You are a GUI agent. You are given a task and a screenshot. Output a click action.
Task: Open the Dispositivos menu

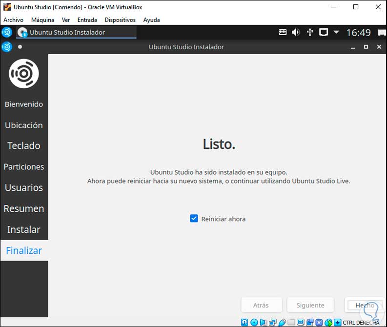(x=120, y=20)
